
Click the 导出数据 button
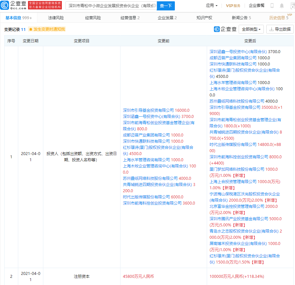pos(280,29)
